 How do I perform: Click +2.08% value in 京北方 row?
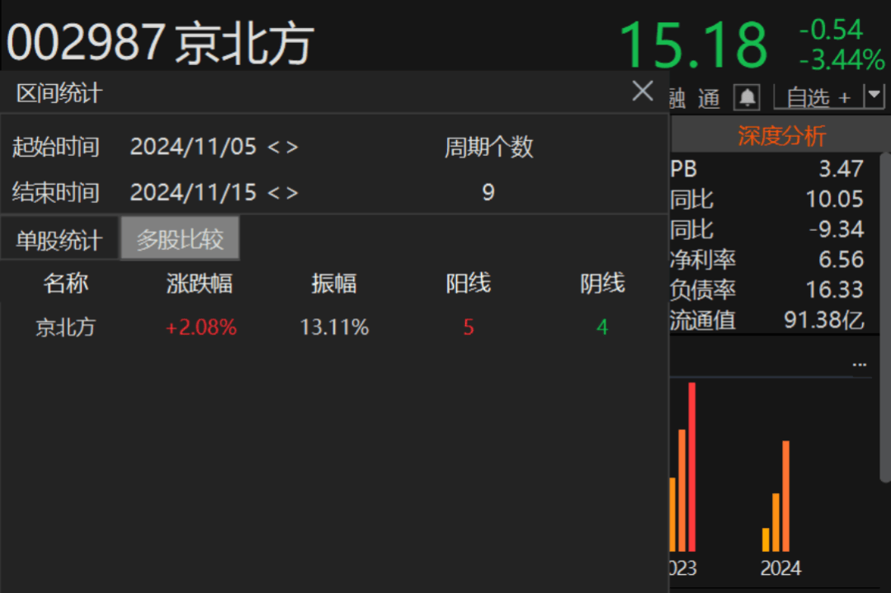point(200,327)
